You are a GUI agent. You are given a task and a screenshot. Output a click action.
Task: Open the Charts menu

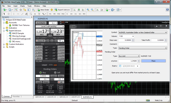22,6
